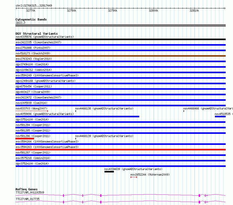
Task: Click the small red esv2652244 bracket bar
Action: point(134,177)
